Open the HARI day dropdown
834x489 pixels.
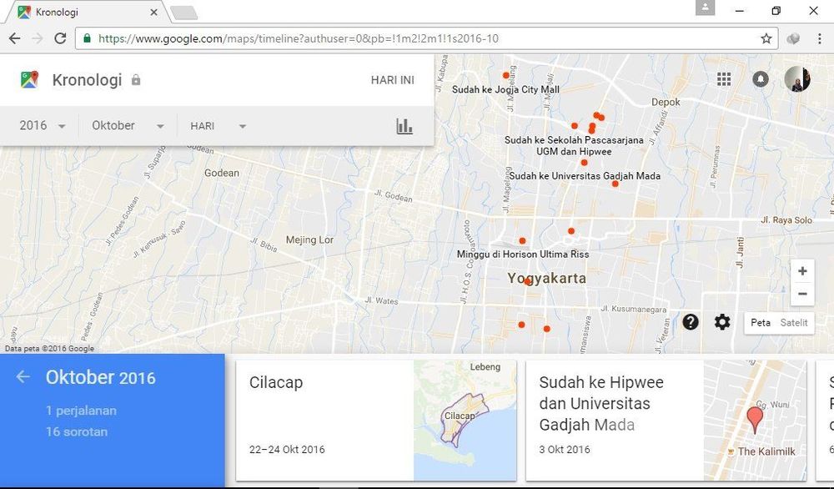219,125
